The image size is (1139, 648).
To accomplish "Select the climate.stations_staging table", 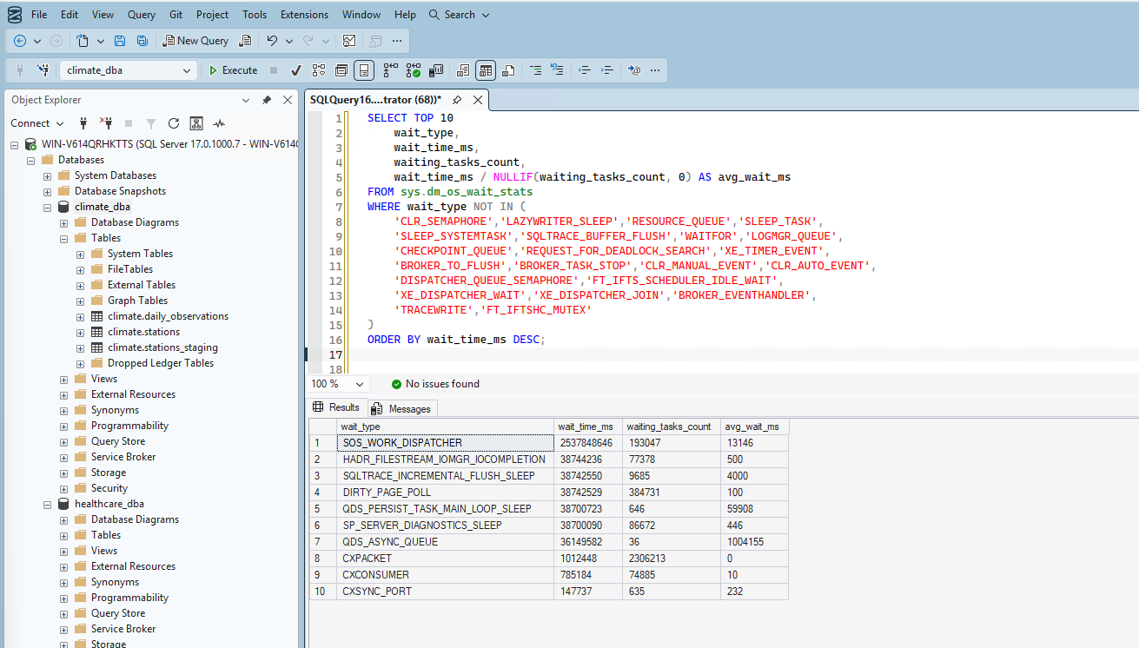I will (x=162, y=347).
